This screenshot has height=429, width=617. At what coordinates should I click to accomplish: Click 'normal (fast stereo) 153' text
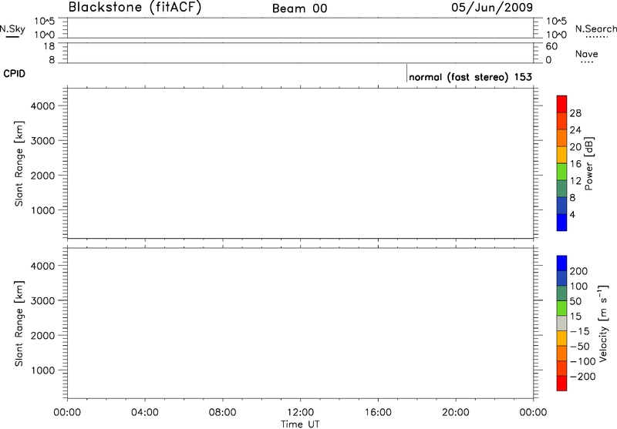(x=470, y=77)
